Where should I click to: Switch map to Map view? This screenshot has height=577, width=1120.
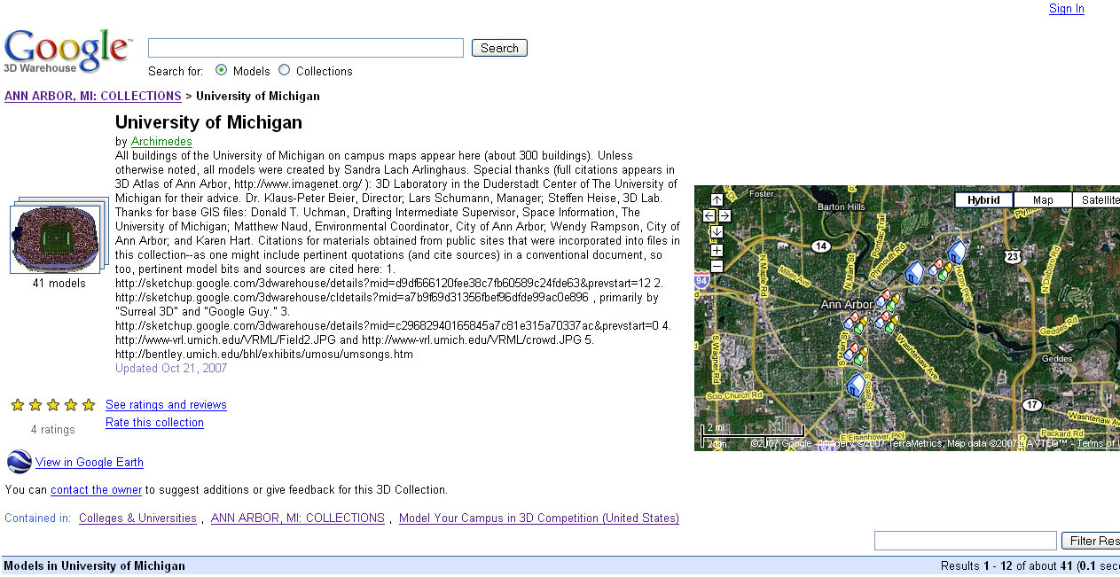pyautogui.click(x=1043, y=200)
